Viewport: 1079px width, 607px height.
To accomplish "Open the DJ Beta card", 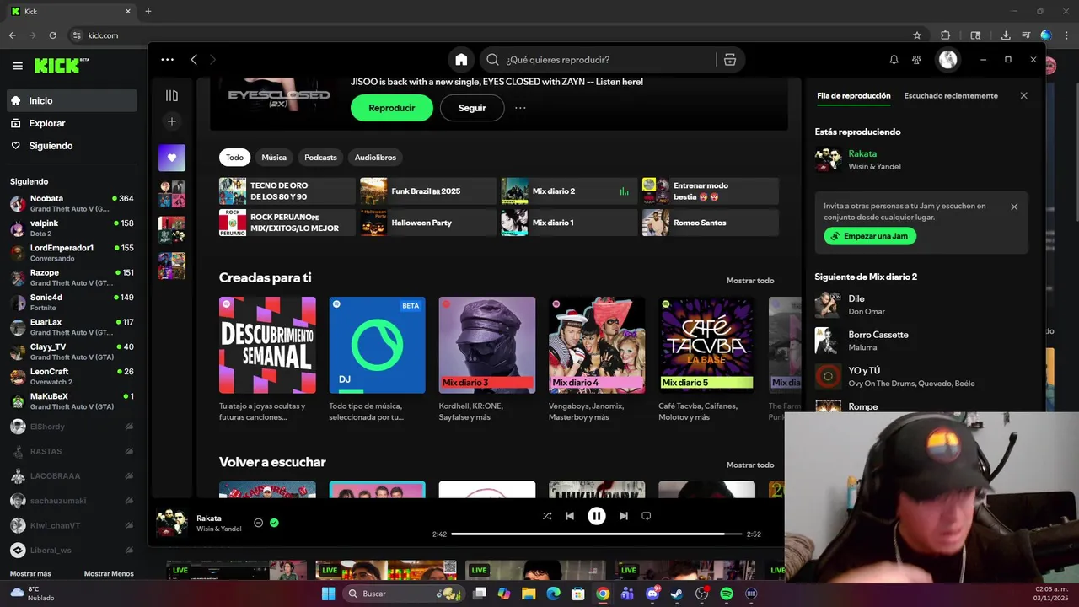I will point(377,345).
